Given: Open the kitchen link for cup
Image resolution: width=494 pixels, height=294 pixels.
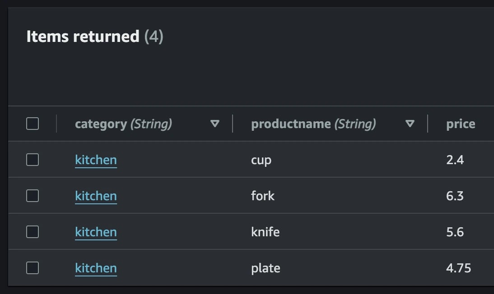Looking at the screenshot, I should [96, 160].
